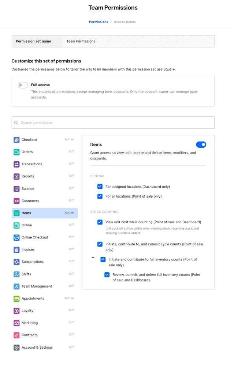Open Team Management from the sidebar

[x=16, y=286]
